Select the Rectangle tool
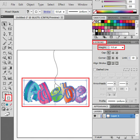This screenshot has width=140, height=140. point(10,39)
